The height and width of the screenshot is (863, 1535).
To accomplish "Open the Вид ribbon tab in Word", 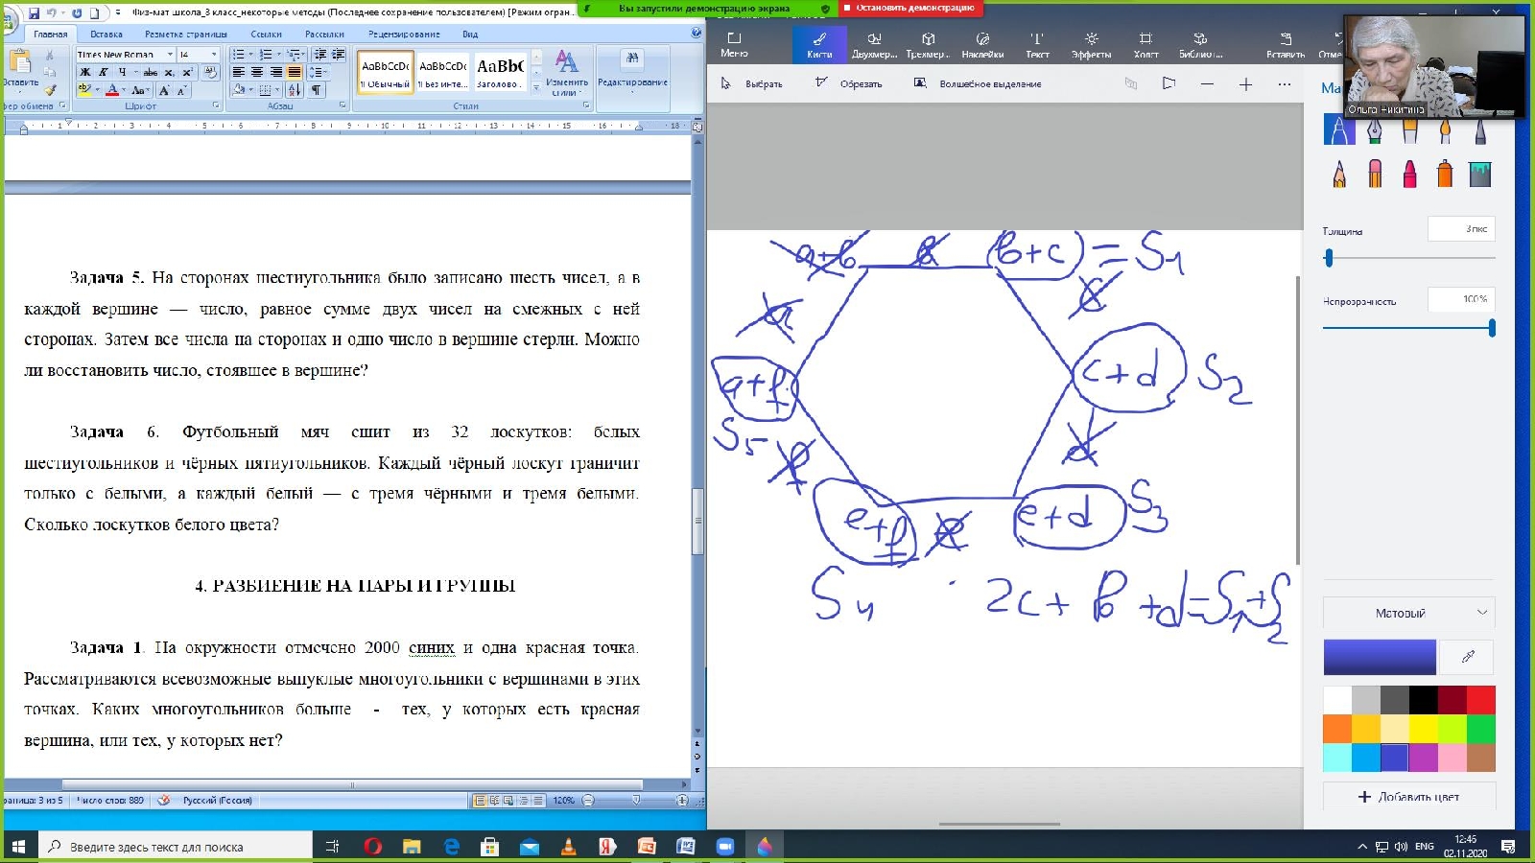I will pyautogui.click(x=470, y=34).
